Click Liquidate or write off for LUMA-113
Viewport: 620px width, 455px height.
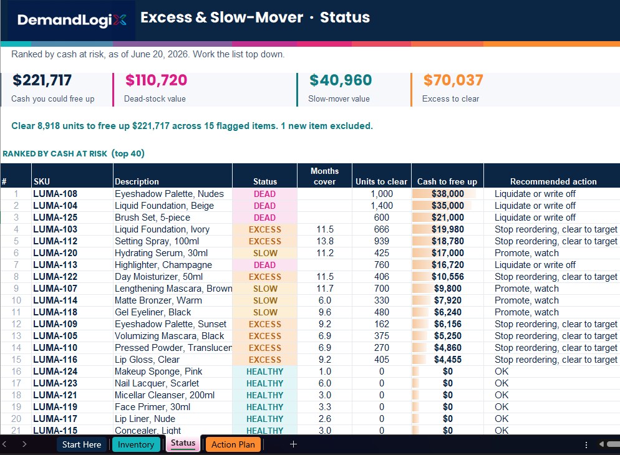(x=552, y=265)
